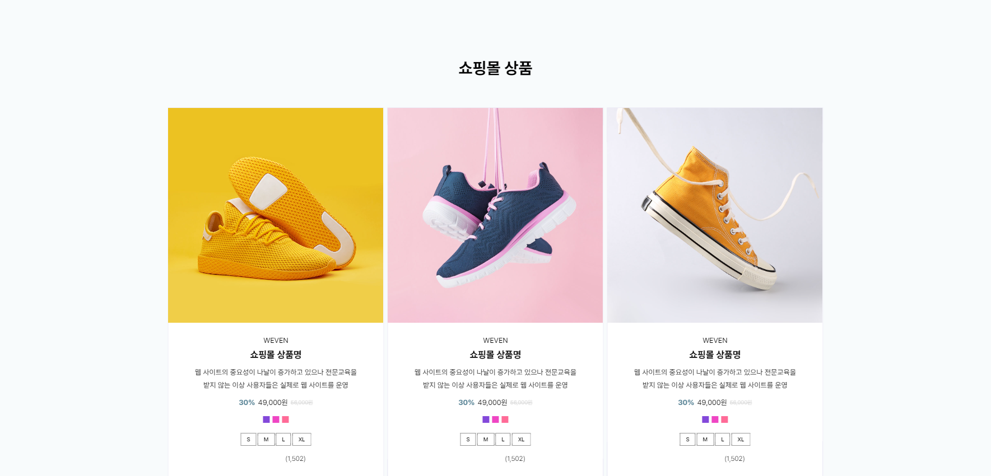Open the orange high-top sneaker product image
The image size is (991, 476).
click(x=715, y=215)
